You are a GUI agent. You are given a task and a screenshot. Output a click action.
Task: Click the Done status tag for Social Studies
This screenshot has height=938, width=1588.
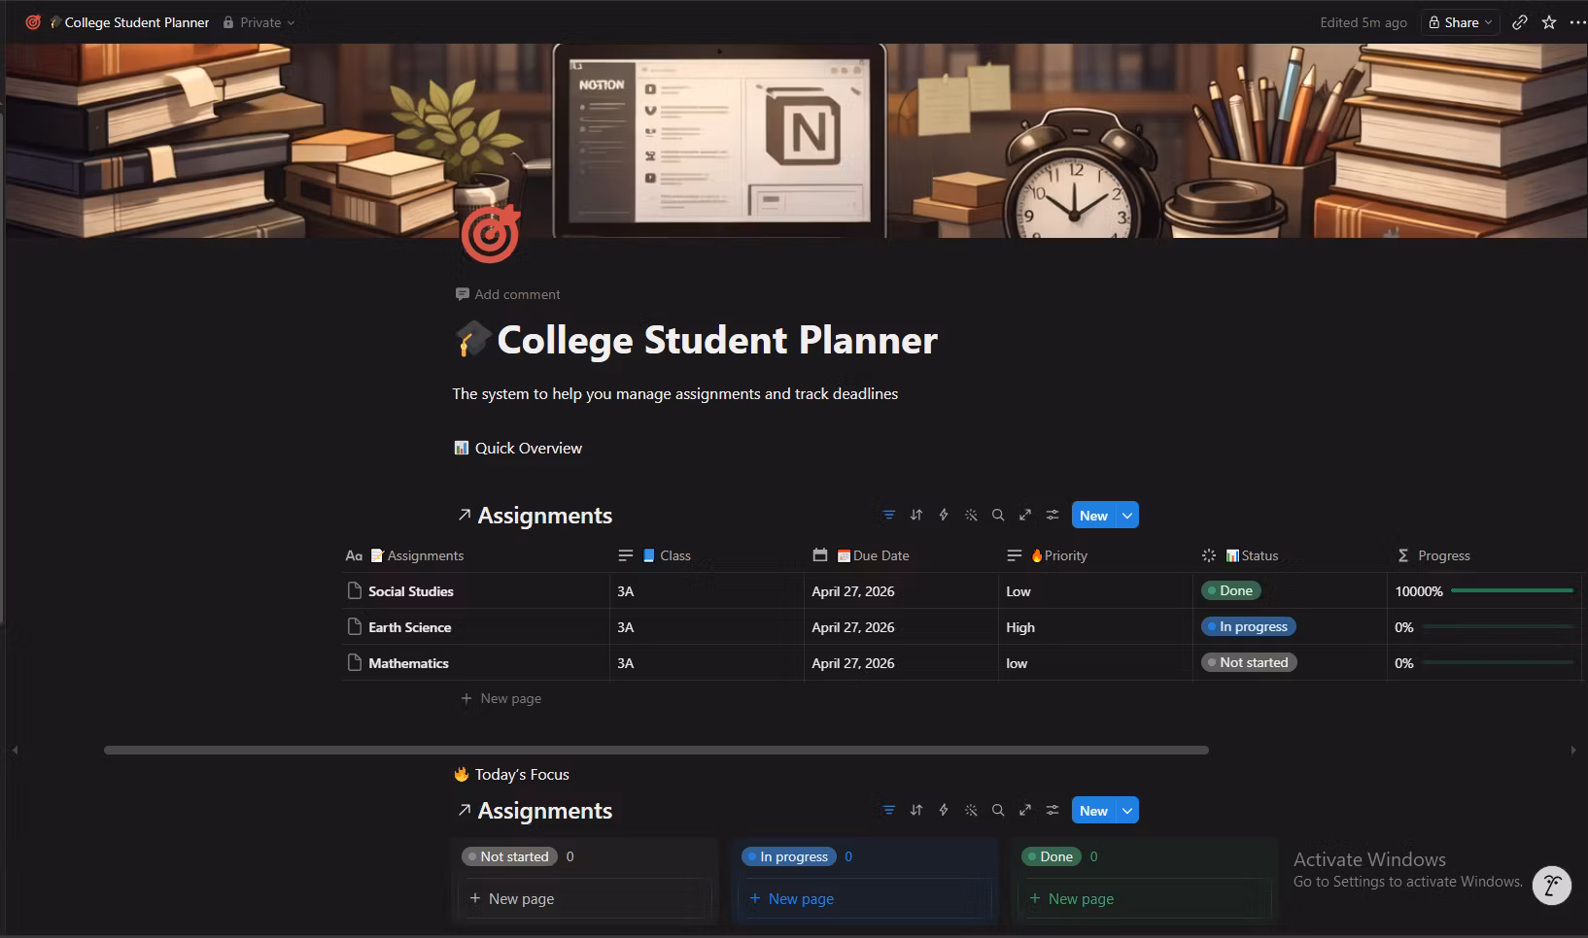(1230, 590)
